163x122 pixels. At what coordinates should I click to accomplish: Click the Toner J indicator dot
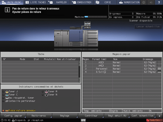[x=3, y=91]
